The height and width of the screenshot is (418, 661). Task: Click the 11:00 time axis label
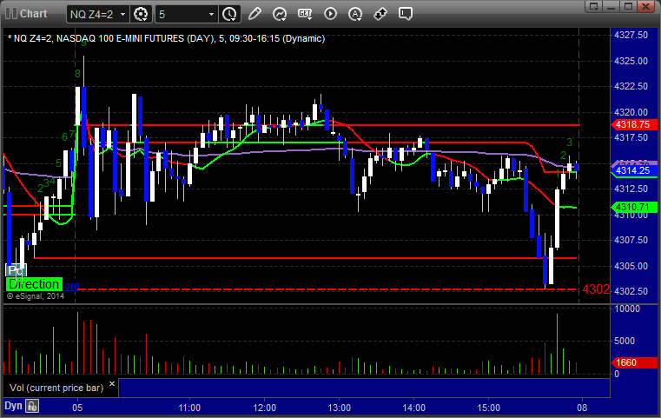pyautogui.click(x=189, y=408)
